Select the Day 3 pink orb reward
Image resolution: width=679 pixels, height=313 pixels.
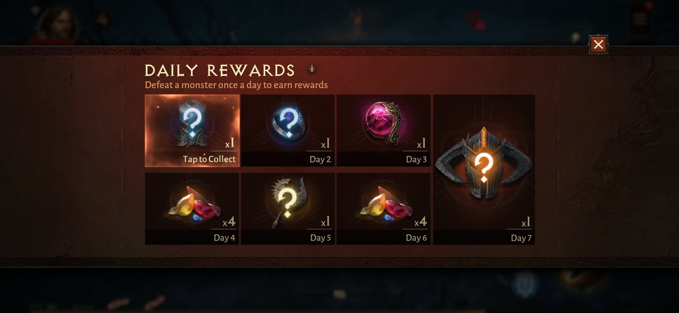click(384, 131)
